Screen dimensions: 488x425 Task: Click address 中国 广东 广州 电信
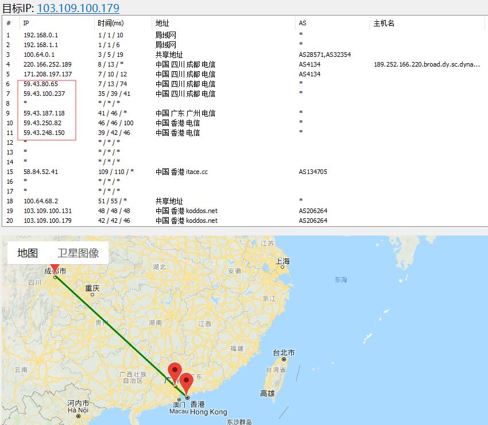point(185,113)
